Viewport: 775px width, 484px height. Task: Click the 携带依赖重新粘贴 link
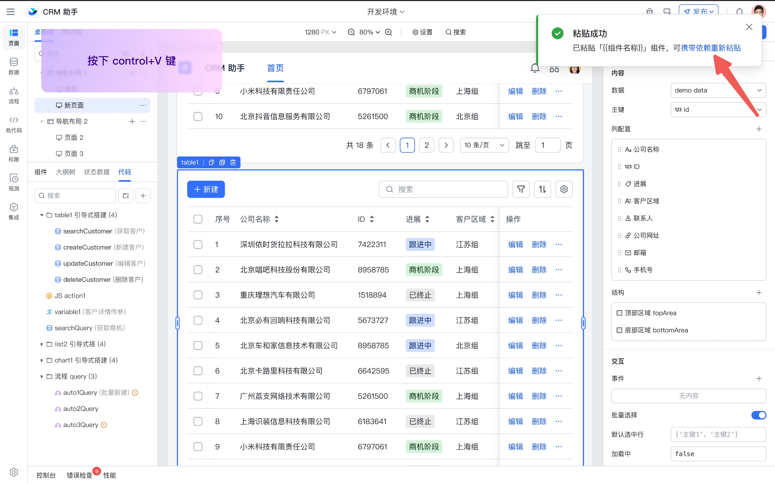click(710, 48)
